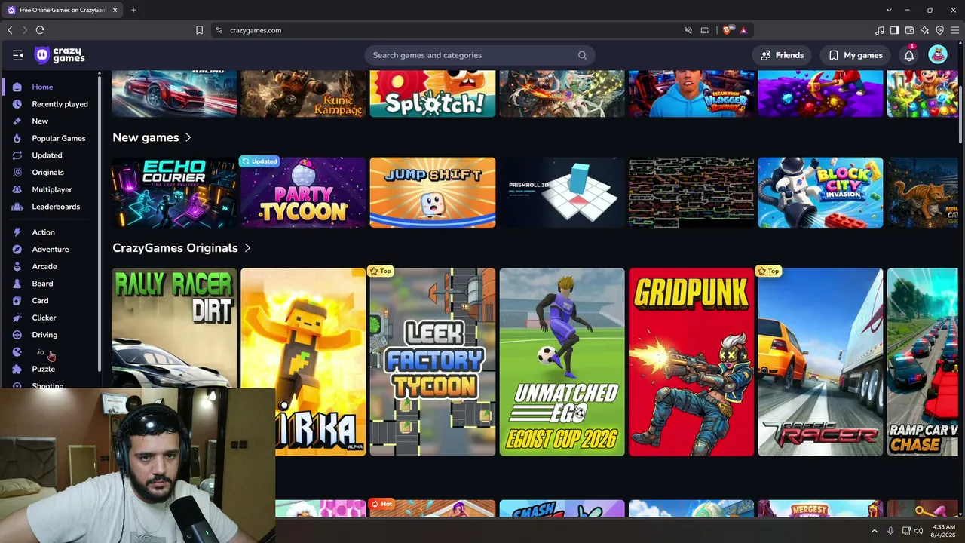Expand New games section chevron
This screenshot has width=965, height=543.
point(188,137)
